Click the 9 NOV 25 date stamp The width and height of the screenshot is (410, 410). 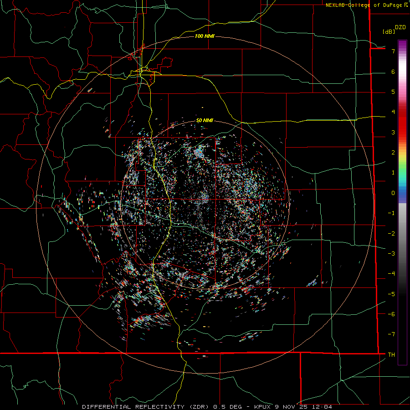[291, 407]
